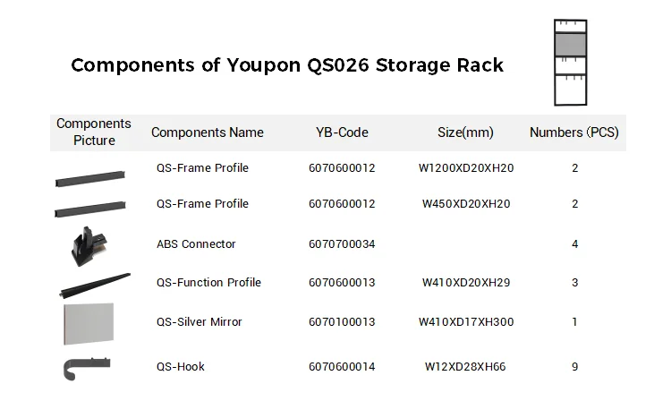This screenshot has width=671, height=401.
Task: Select the YB-Code column header
Action: pyautogui.click(x=342, y=132)
